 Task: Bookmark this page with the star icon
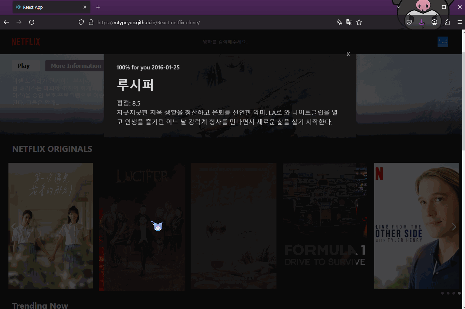coord(359,22)
